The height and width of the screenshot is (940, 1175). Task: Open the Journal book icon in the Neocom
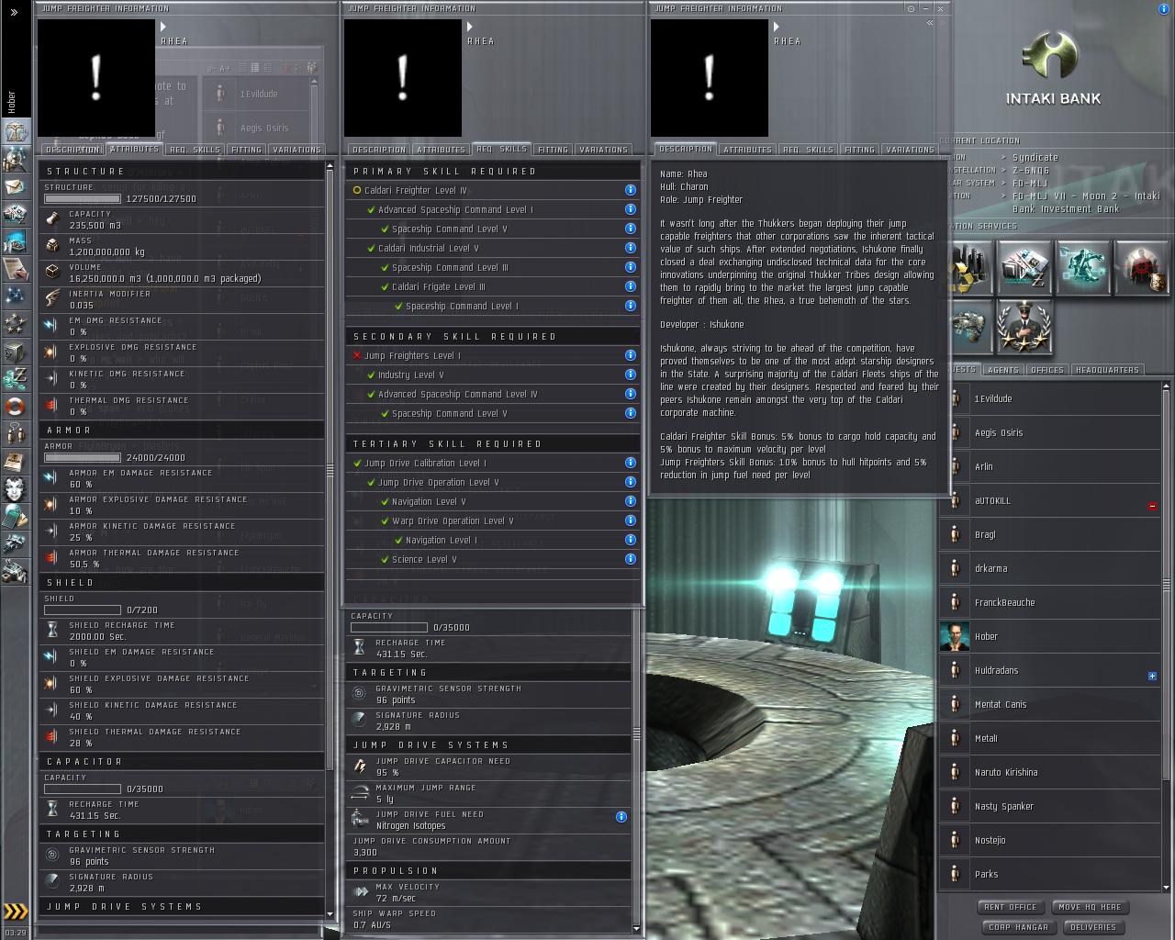pos(16,461)
